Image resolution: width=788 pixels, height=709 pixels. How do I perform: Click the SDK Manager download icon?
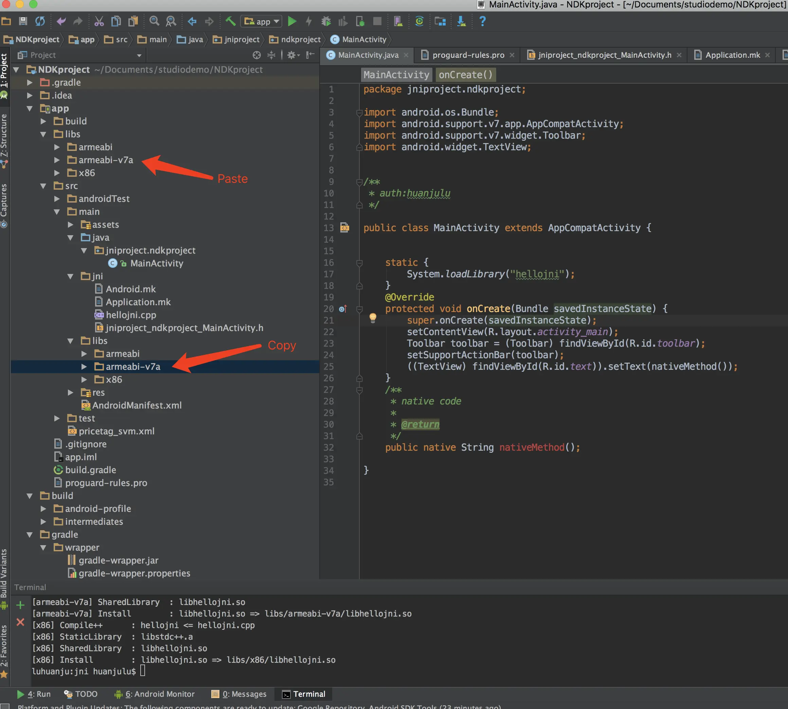pyautogui.click(x=461, y=21)
